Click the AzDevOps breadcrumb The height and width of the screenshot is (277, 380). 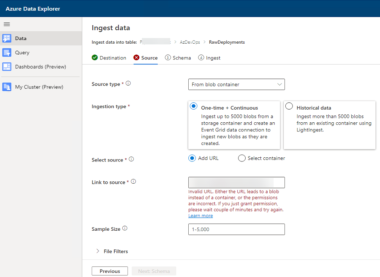[190, 42]
